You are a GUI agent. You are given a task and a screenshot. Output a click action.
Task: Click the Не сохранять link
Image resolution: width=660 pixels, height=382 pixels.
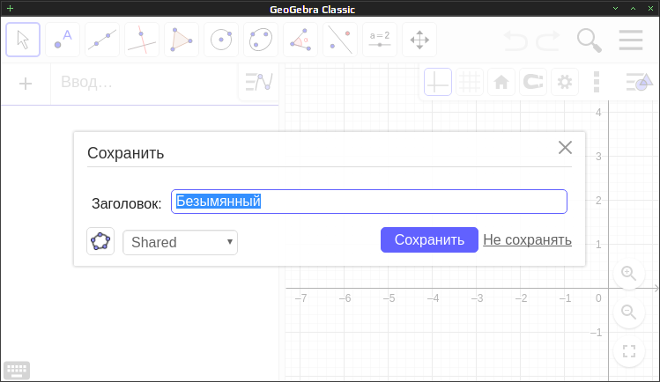point(528,240)
